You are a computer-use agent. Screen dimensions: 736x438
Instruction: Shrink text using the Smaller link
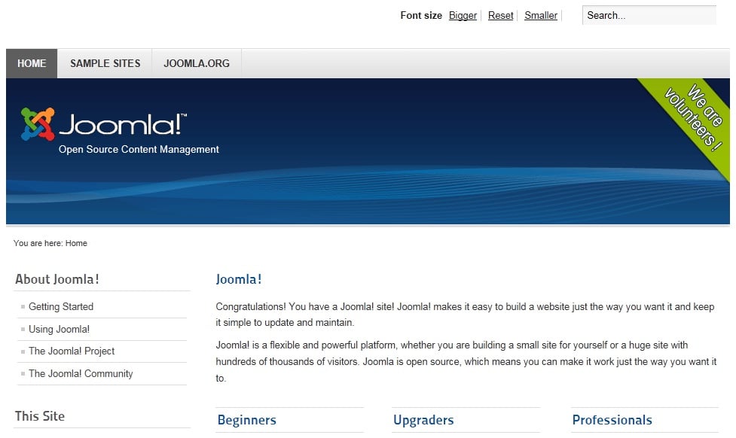[540, 15]
